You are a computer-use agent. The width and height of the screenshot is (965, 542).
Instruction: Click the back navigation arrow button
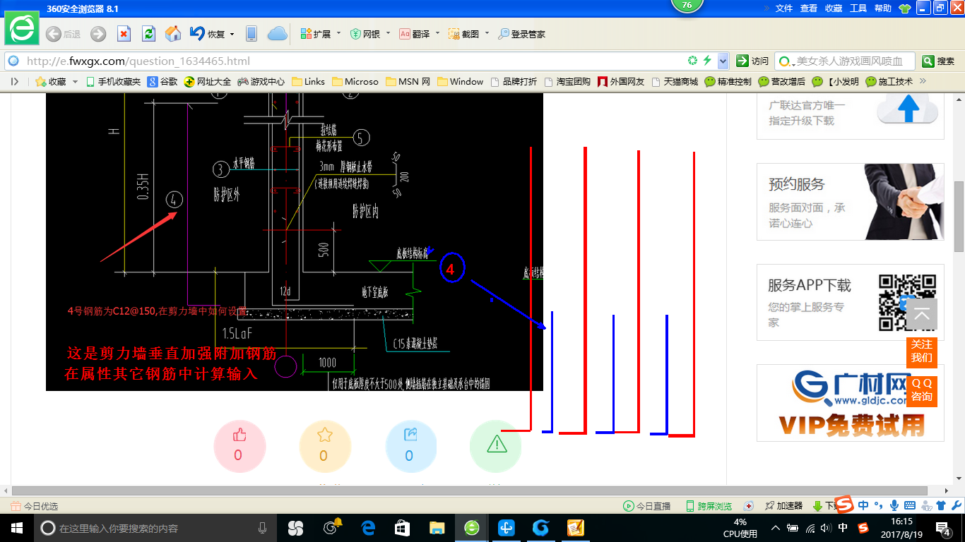point(53,34)
